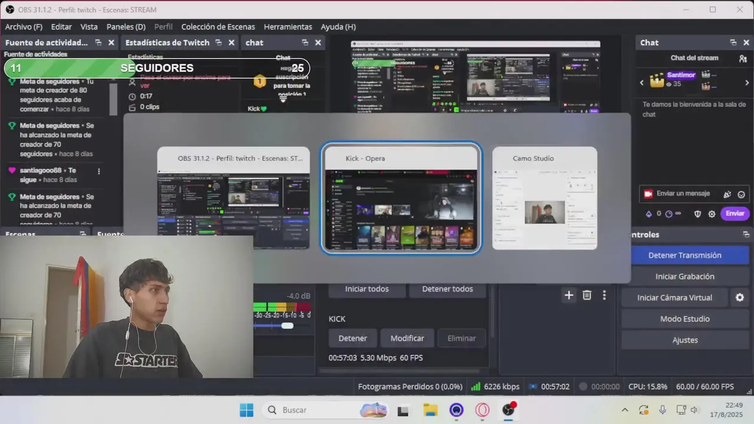Open Opera browser from taskbar

[482, 410]
